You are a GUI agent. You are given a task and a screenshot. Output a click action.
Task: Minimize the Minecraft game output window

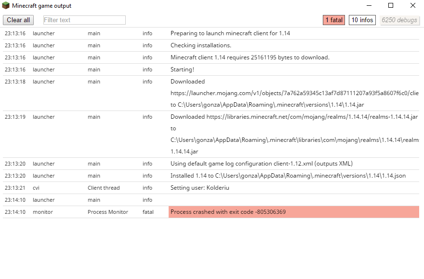coord(369,6)
